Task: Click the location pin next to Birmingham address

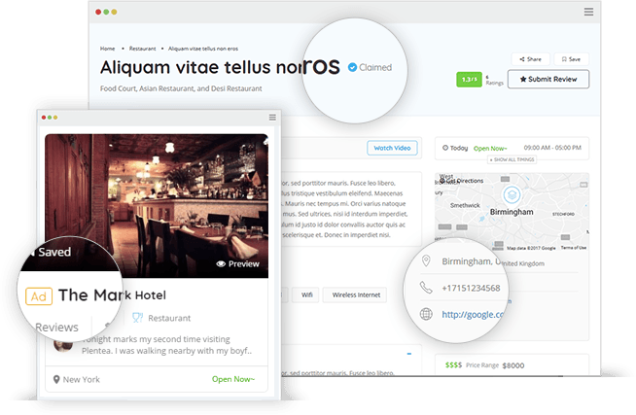Action: click(426, 261)
